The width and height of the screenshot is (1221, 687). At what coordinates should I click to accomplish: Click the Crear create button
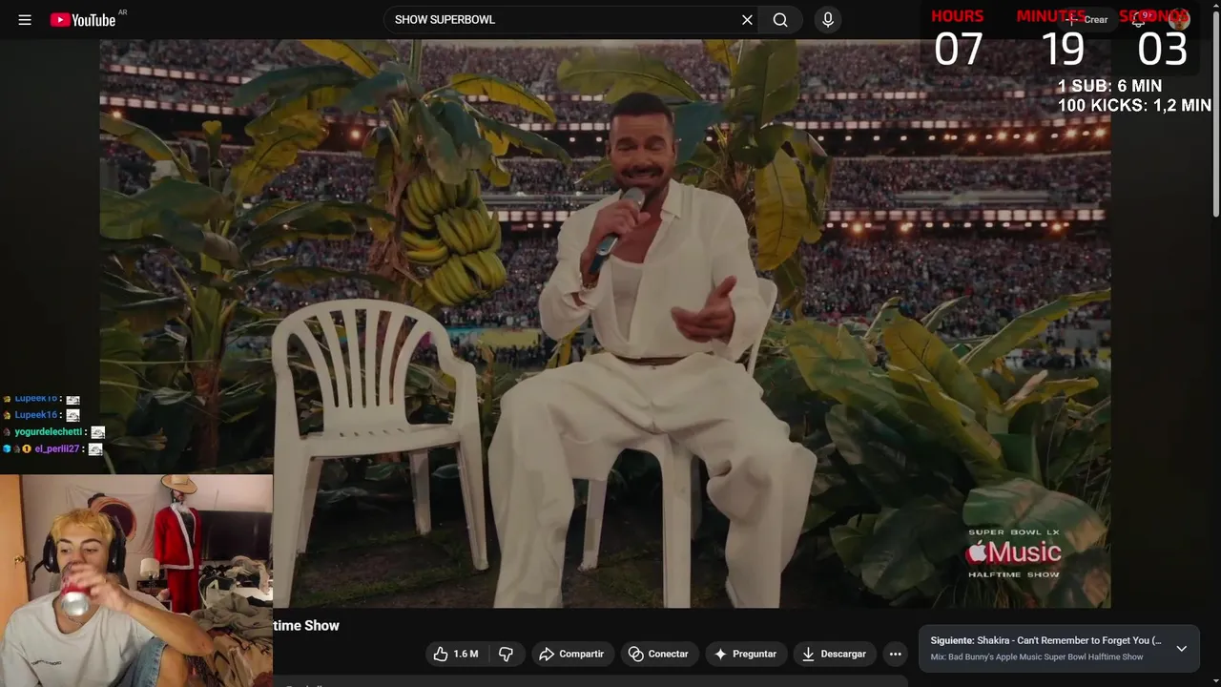(1087, 20)
